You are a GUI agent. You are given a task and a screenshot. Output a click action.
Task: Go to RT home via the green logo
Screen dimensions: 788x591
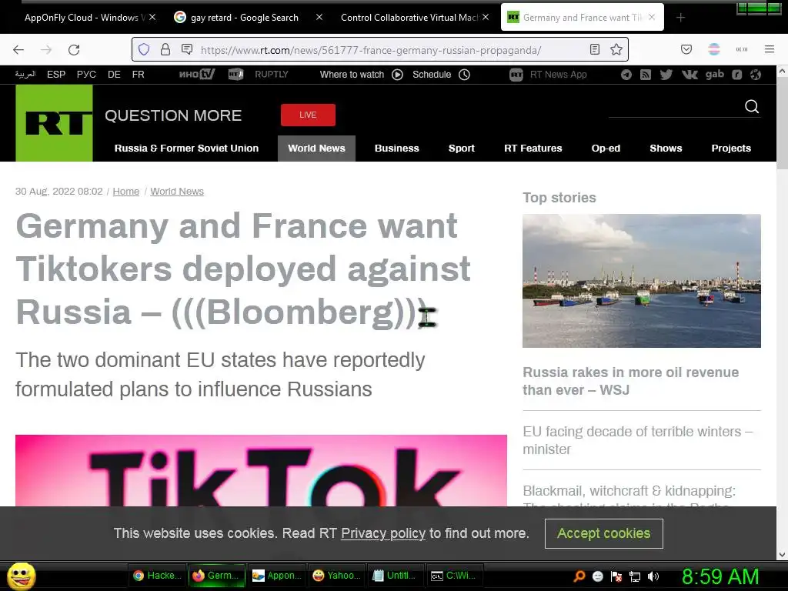[55, 123]
